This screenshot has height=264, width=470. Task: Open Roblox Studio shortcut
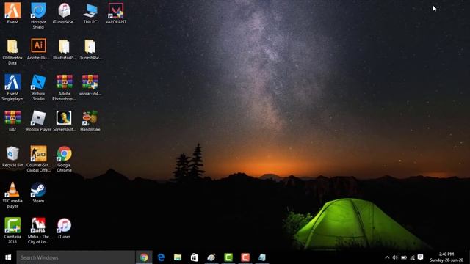[38, 87]
